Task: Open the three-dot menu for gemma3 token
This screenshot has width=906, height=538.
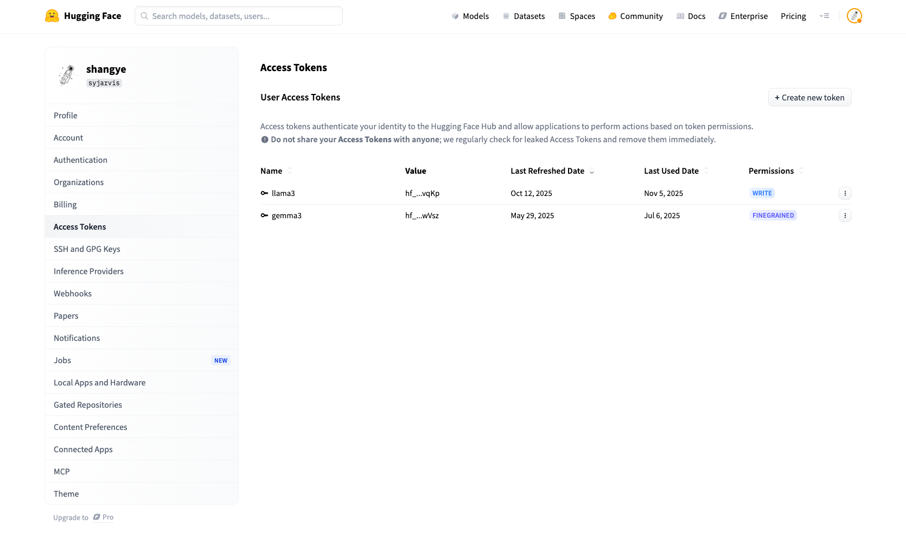Action: 845,216
